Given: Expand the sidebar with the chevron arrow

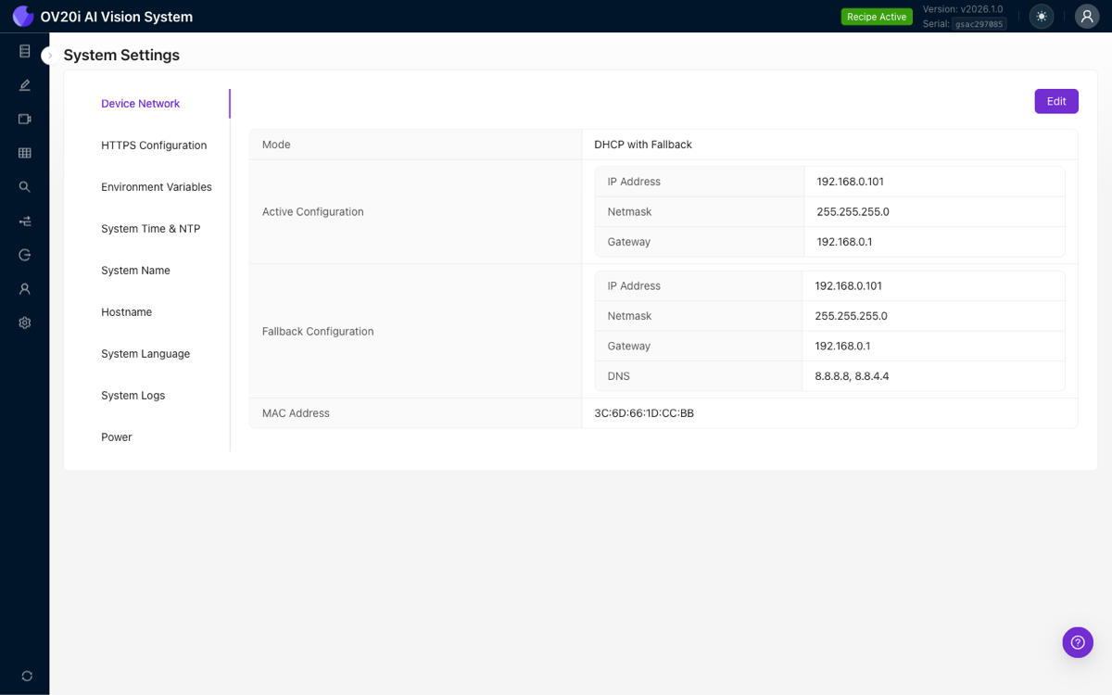Looking at the screenshot, I should click(49, 56).
